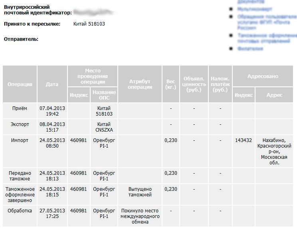Click the 'Адресовано' column header

(x=263, y=76)
